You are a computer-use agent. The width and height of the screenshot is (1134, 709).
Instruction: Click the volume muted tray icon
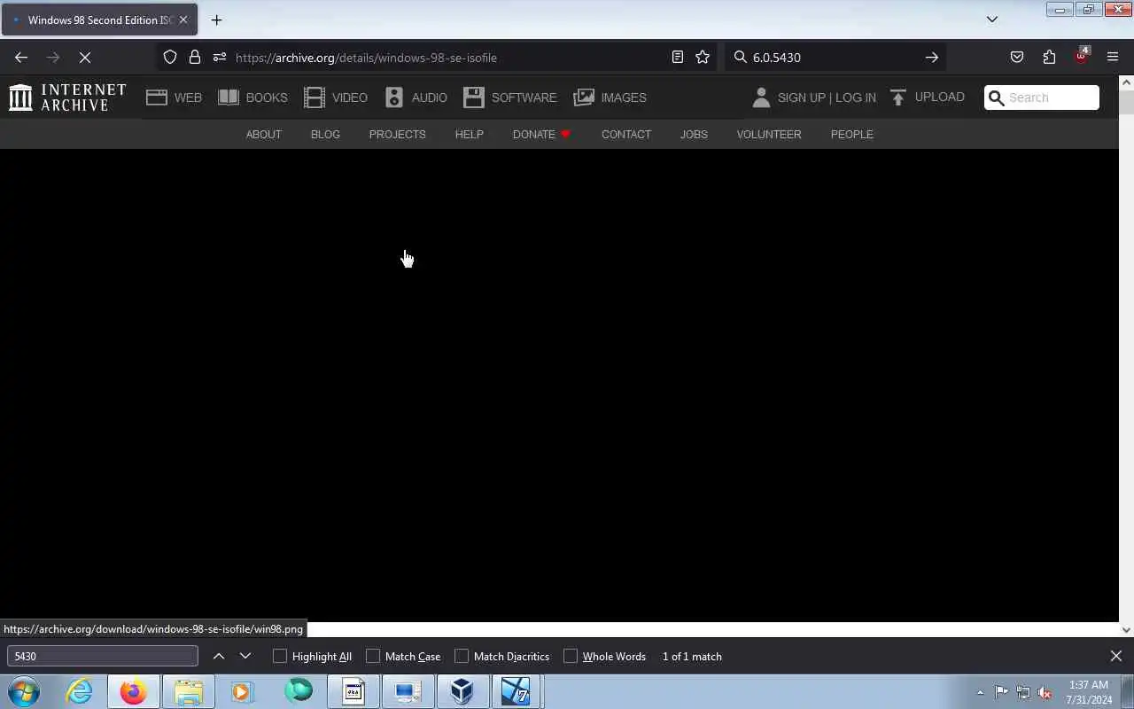click(x=1045, y=692)
